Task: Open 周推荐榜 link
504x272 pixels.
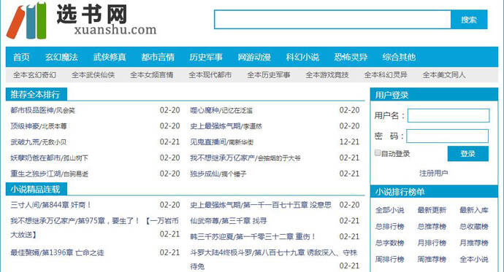Action: click(432, 259)
